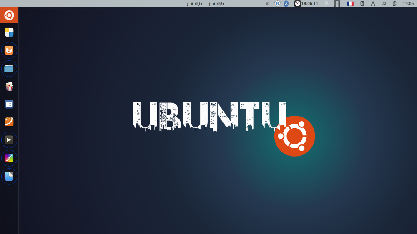417x234 pixels.
Task: Click the stopwatch clock icon
Action: (x=297, y=4)
